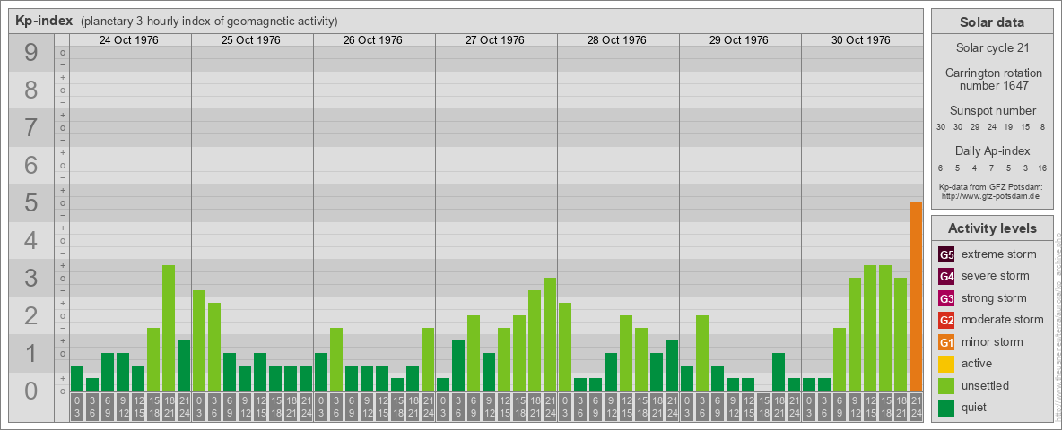Click the 'Kp-index' chart title

click(x=44, y=21)
